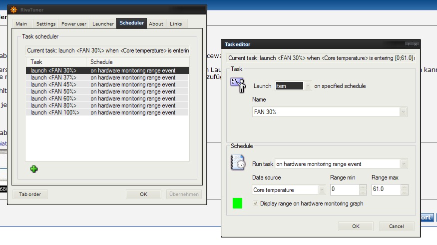Image resolution: width=437 pixels, height=245 pixels.
Task: Click the Range min input field
Action: click(345, 189)
